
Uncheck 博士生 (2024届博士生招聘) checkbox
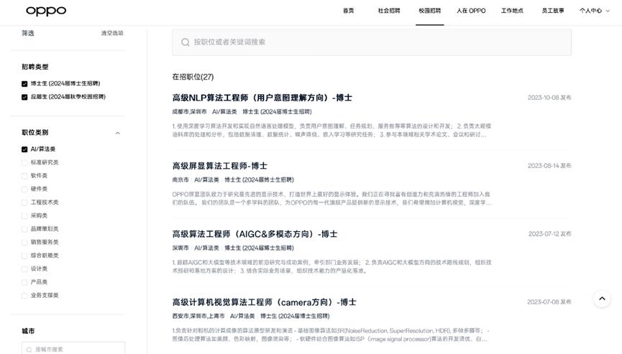[x=24, y=83]
